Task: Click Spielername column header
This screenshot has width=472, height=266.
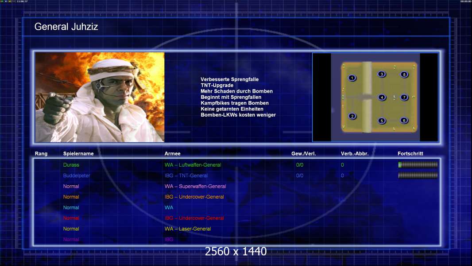Action: point(78,154)
